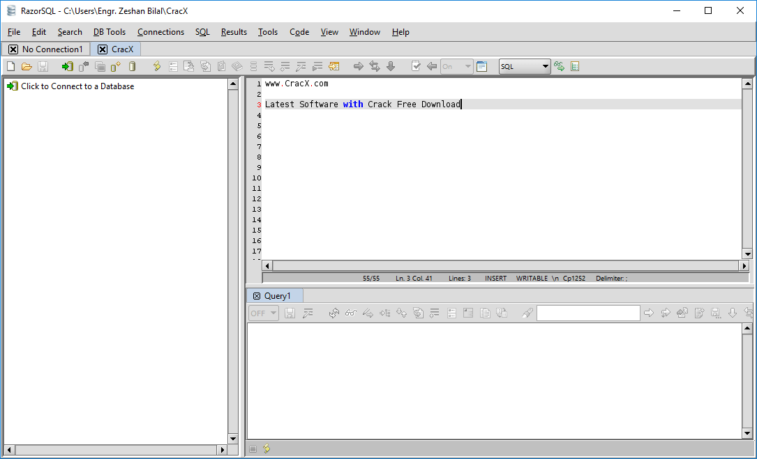Open the File menu

click(x=14, y=32)
